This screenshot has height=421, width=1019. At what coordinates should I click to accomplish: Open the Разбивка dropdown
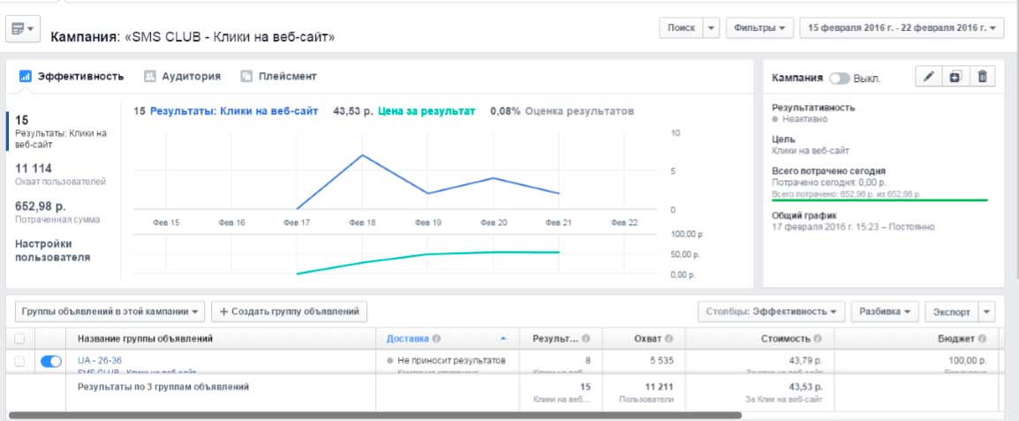(x=885, y=312)
